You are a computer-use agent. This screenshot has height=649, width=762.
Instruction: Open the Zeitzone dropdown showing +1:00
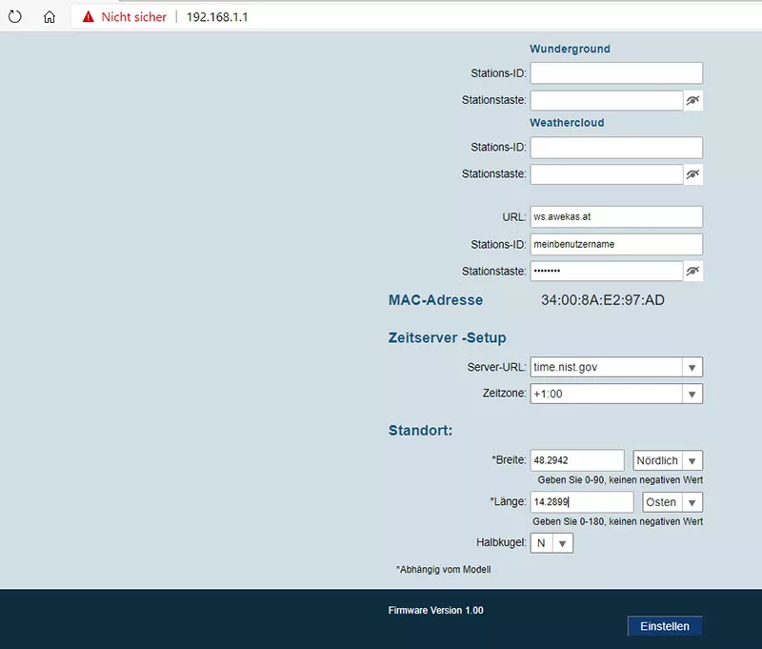(x=616, y=394)
